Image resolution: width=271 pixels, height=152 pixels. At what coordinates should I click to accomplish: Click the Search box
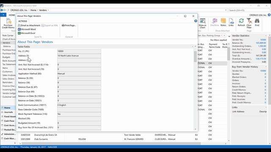(249, 10)
